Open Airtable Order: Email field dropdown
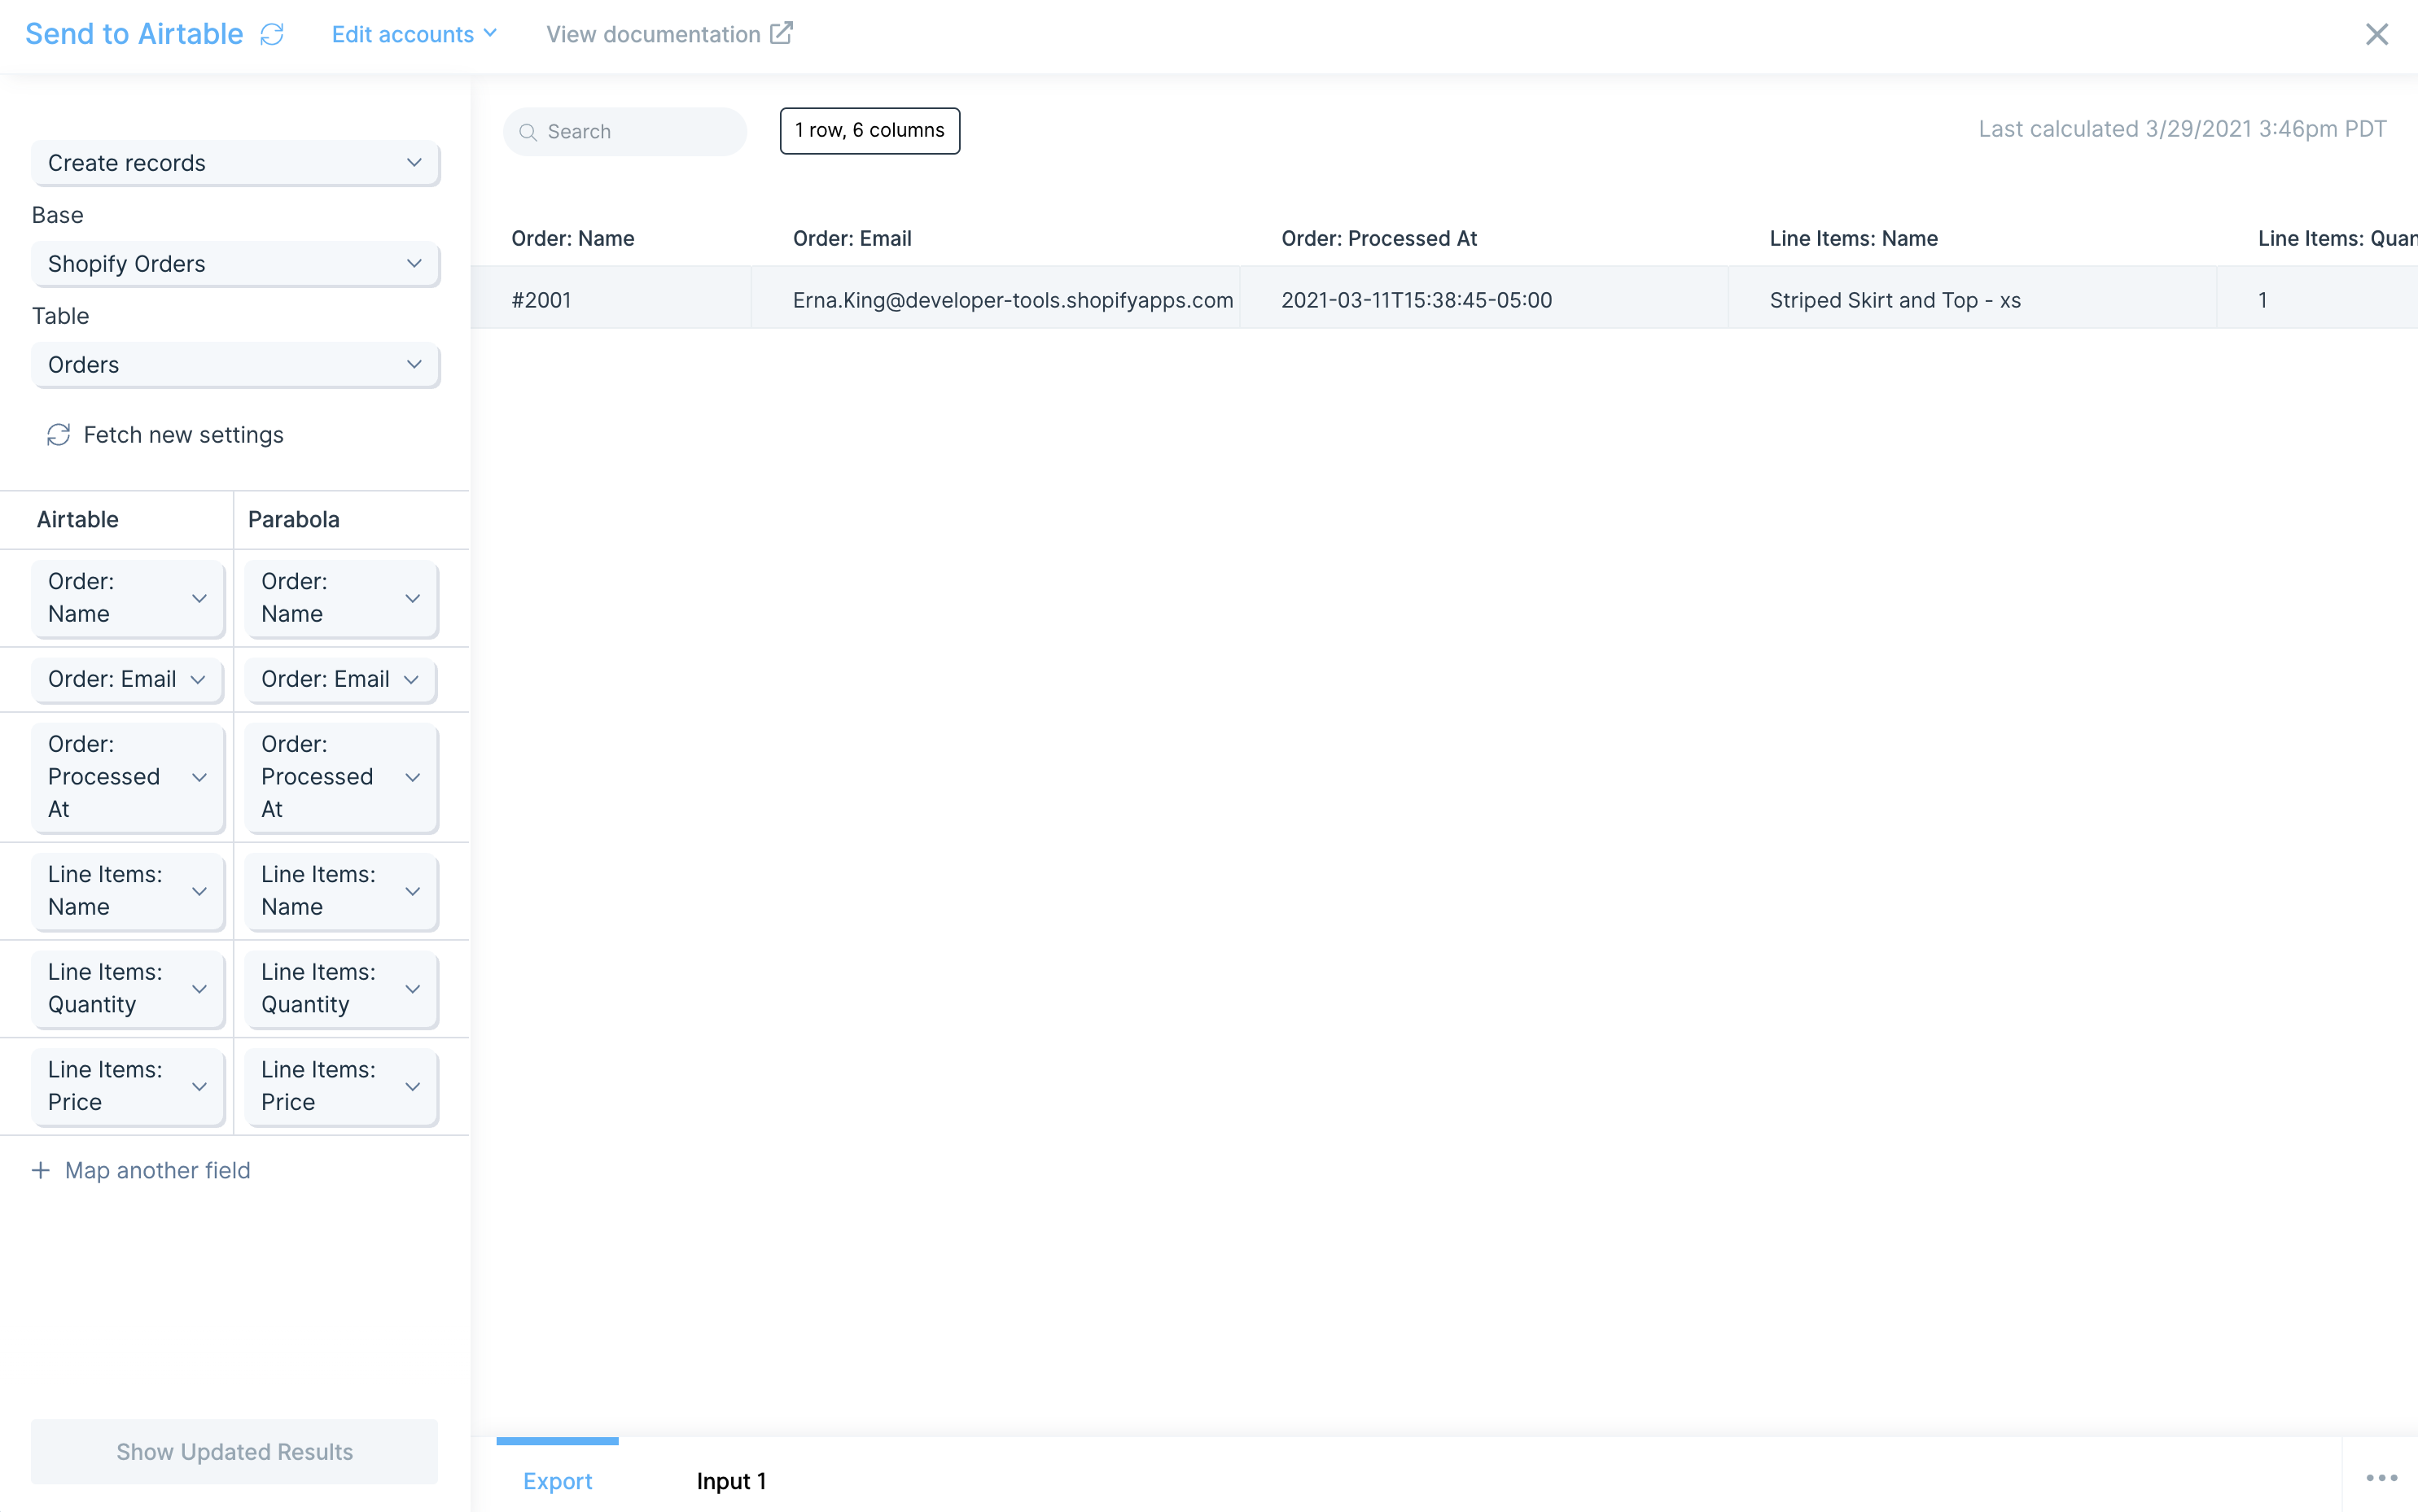 click(x=127, y=679)
